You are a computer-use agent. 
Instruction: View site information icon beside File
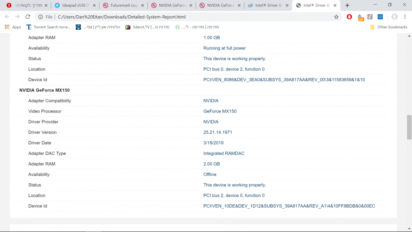point(40,17)
